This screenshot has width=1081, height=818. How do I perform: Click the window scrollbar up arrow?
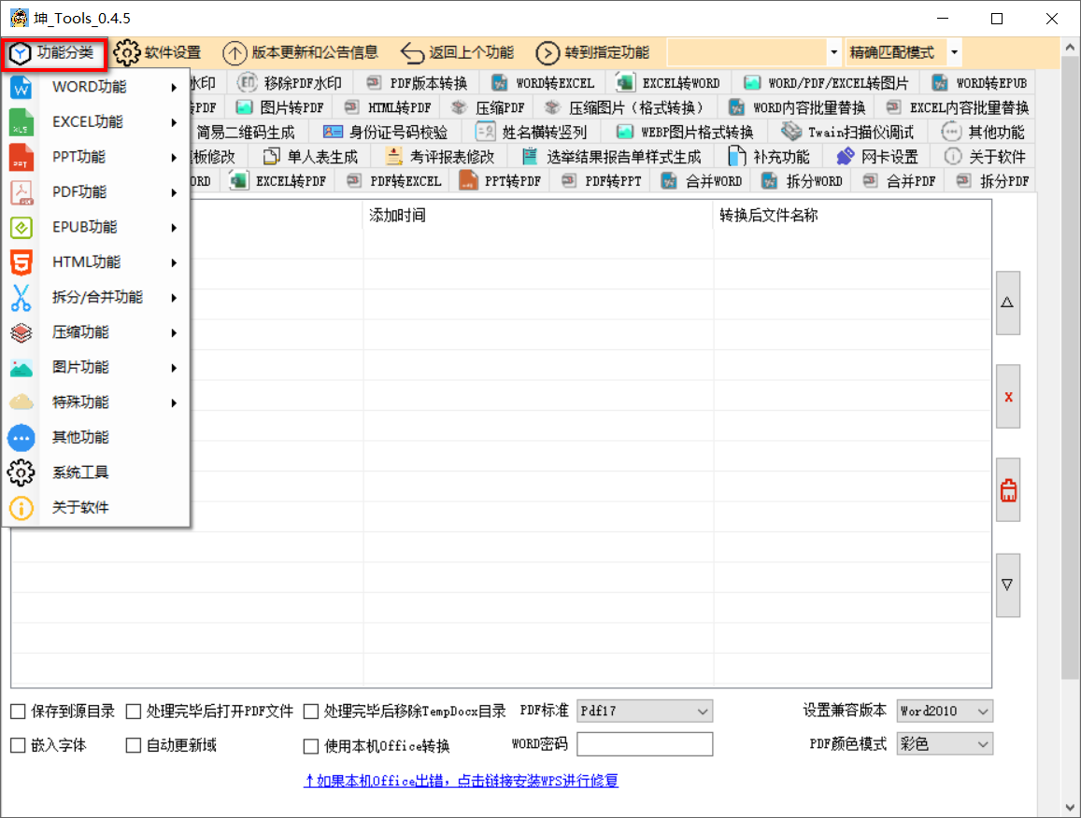(1070, 48)
